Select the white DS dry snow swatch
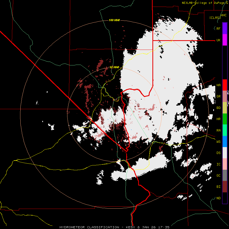The height and width of the screenshot is (229, 229). (225, 153)
